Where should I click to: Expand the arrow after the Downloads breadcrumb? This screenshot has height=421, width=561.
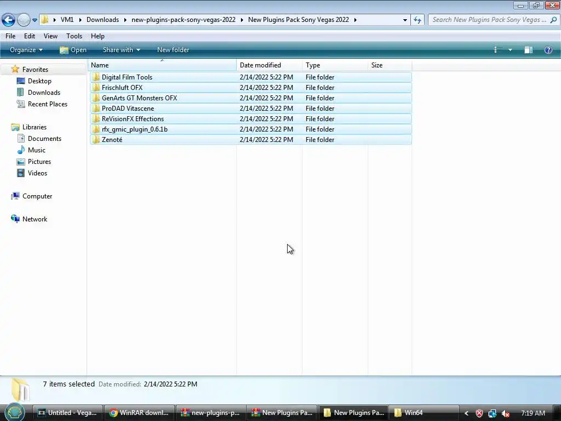125,20
